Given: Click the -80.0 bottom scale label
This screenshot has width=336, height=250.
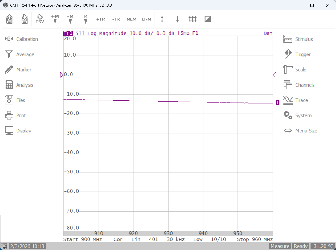Looking at the screenshot, I should tap(72, 228).
